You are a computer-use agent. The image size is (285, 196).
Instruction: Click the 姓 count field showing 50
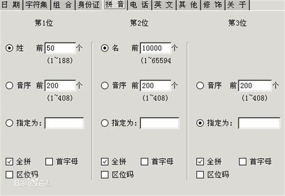pyautogui.click(x=60, y=48)
